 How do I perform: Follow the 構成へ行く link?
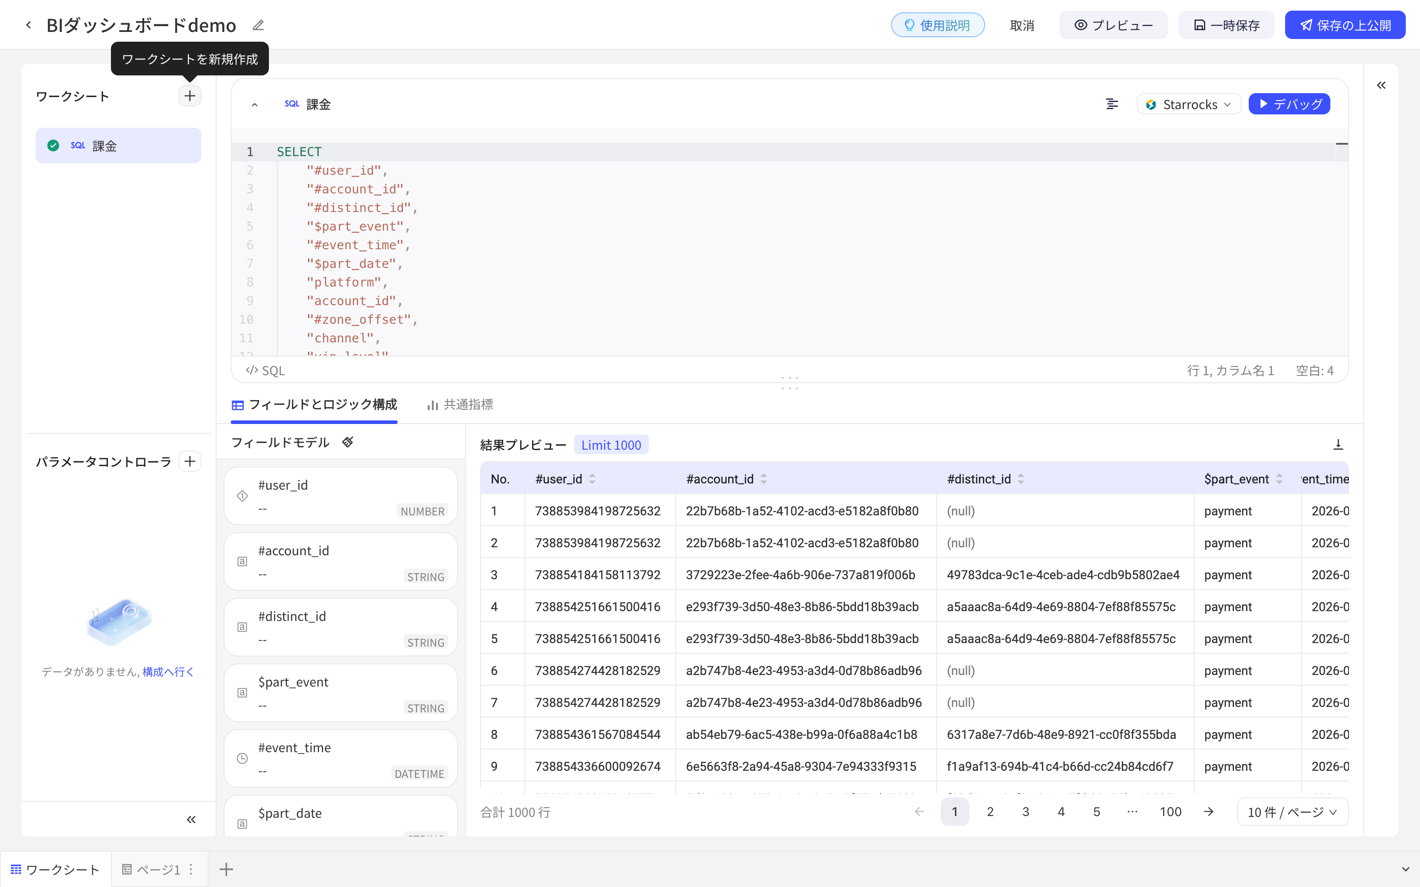coord(168,672)
